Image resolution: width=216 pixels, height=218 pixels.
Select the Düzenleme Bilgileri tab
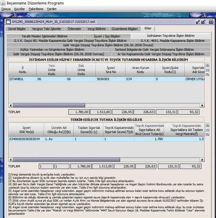(x=125, y=29)
